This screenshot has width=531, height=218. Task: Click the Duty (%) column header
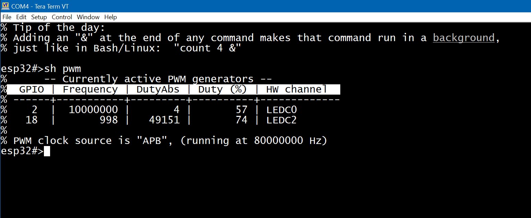(x=223, y=89)
